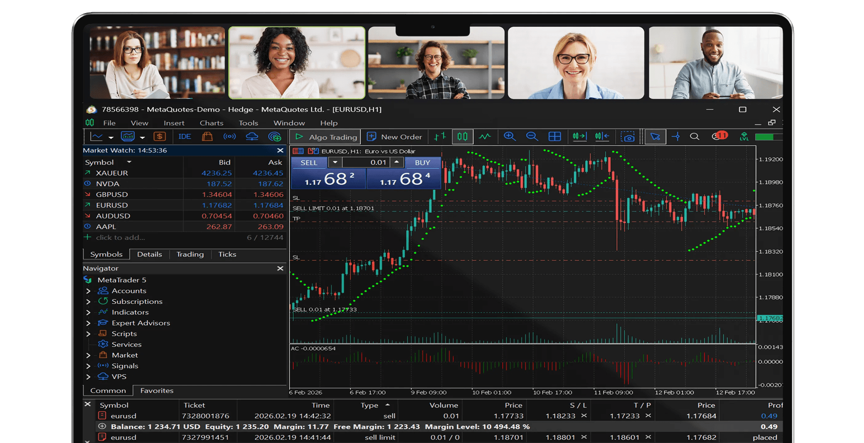Zoom out on the chart
The width and height of the screenshot is (864, 443).
[532, 137]
